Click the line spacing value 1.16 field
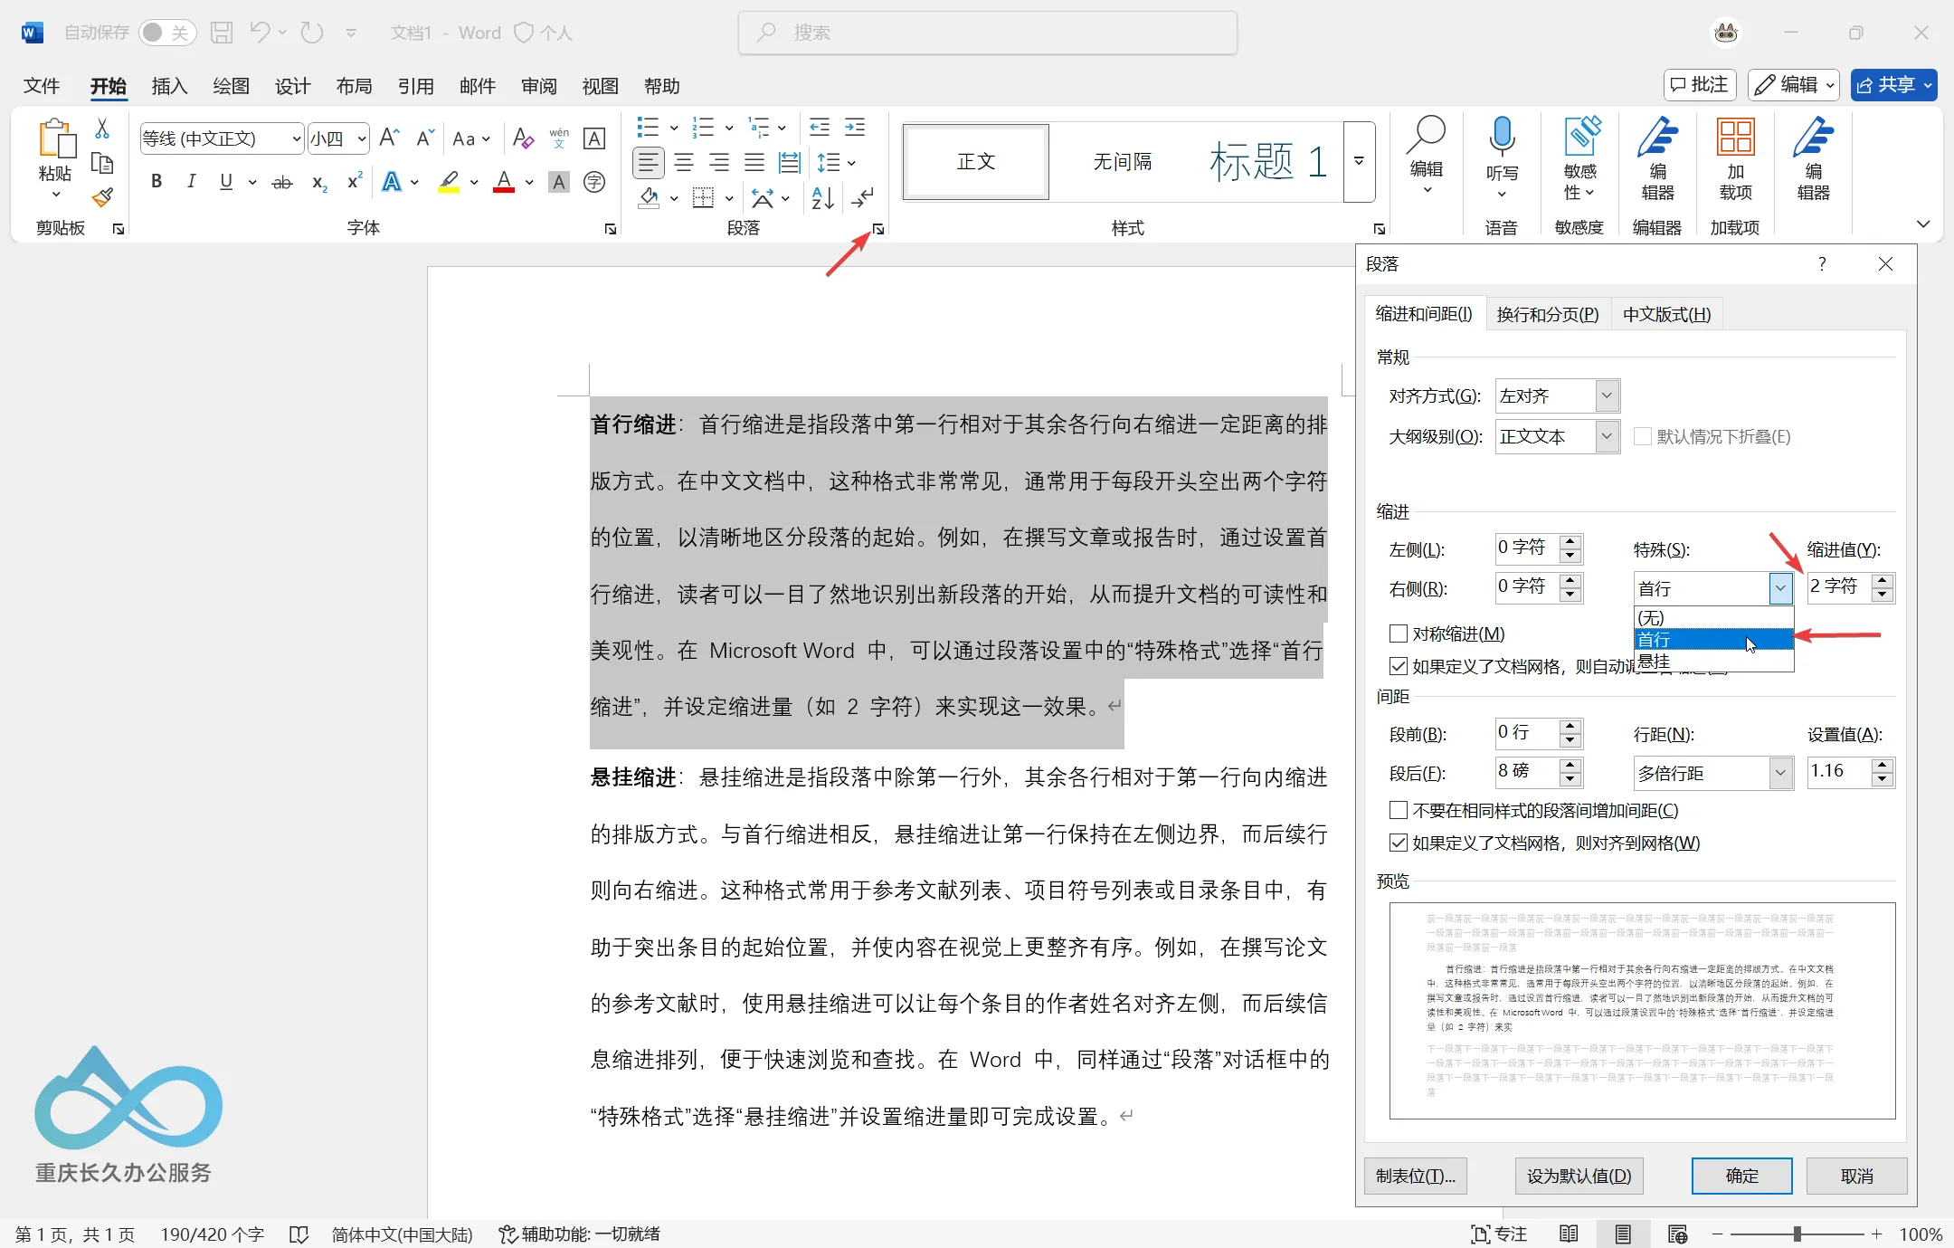 coord(1839,772)
